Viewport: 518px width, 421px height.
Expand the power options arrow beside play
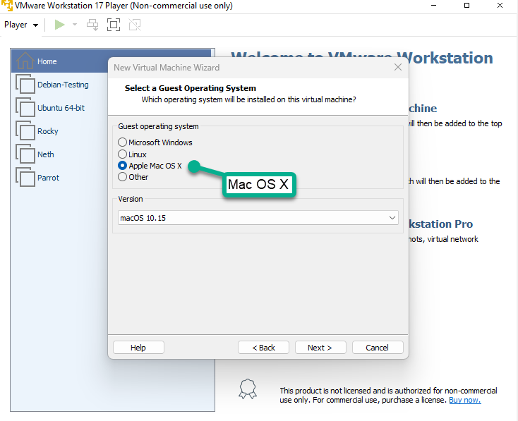tap(75, 25)
